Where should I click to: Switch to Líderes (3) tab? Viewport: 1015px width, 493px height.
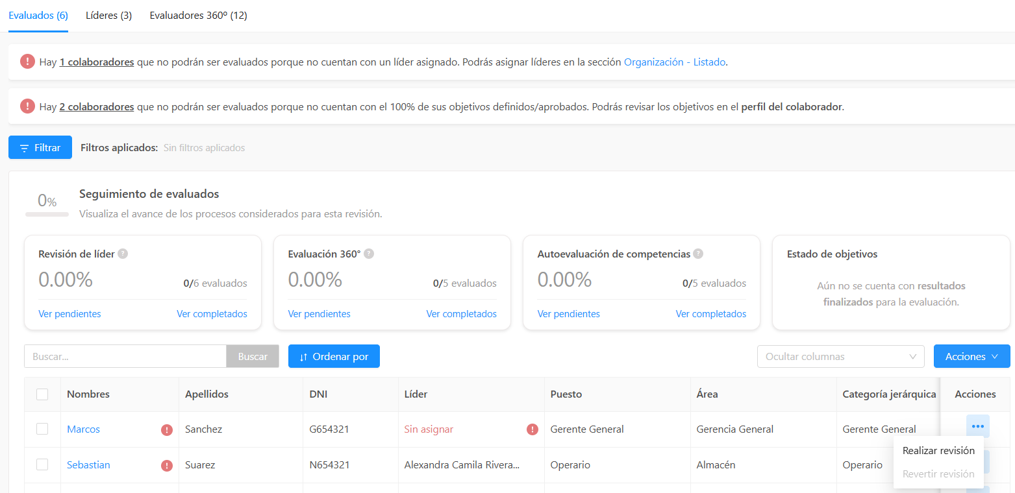(109, 15)
